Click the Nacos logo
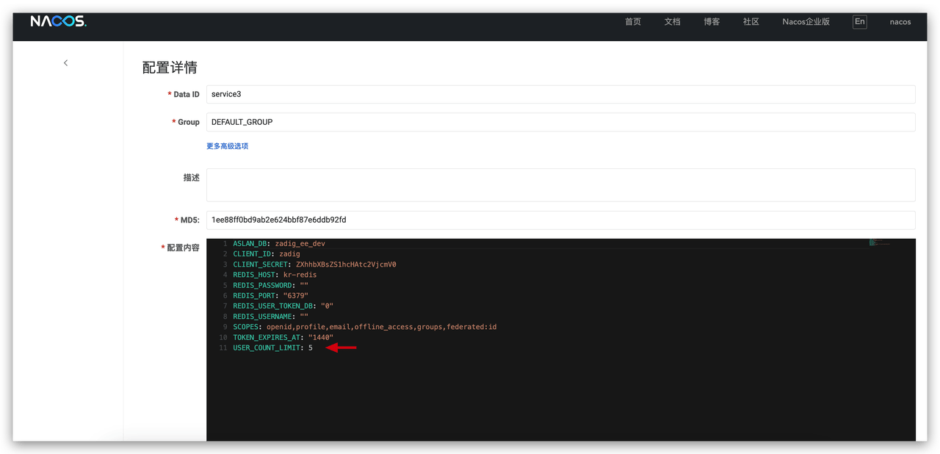This screenshot has width=940, height=454. click(58, 22)
